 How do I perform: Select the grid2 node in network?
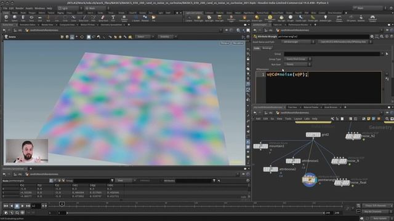(x=313, y=135)
